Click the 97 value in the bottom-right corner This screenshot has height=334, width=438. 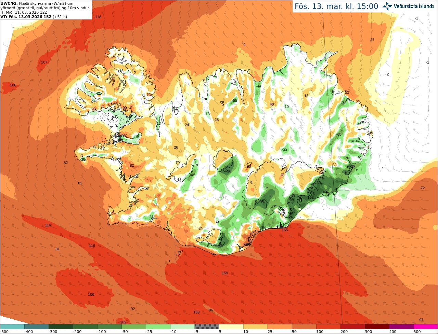[x=421, y=320]
